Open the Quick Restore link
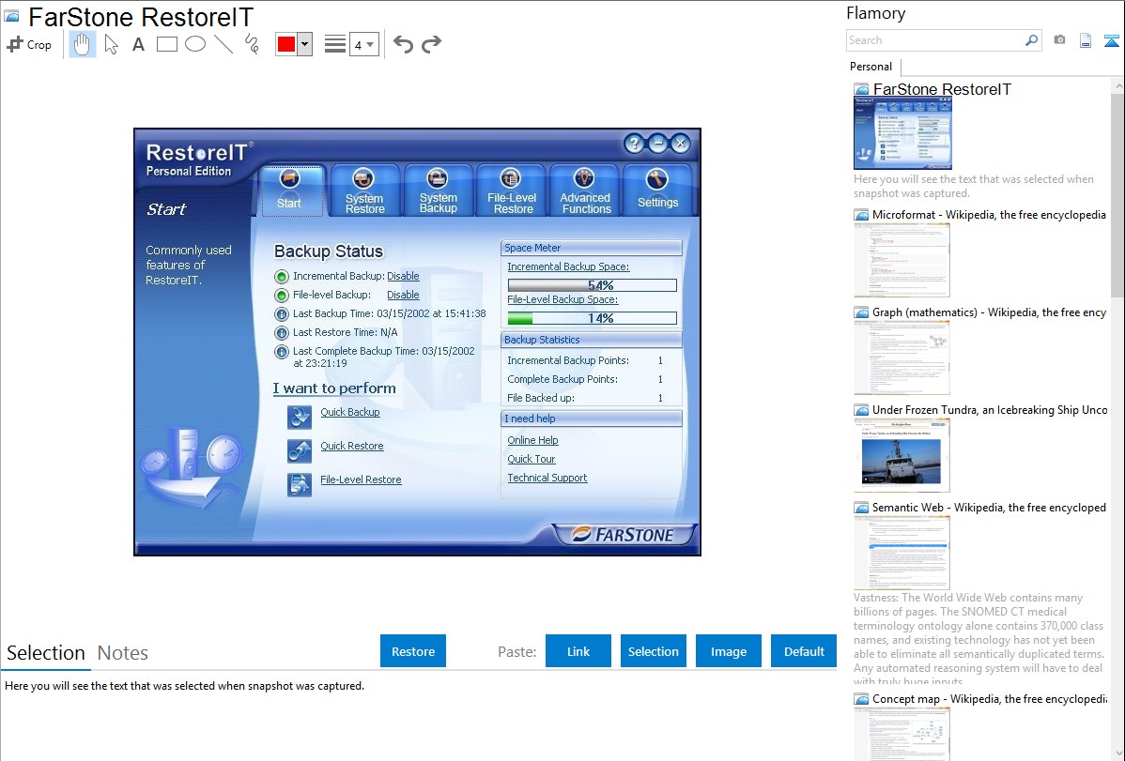The image size is (1125, 761). click(351, 446)
